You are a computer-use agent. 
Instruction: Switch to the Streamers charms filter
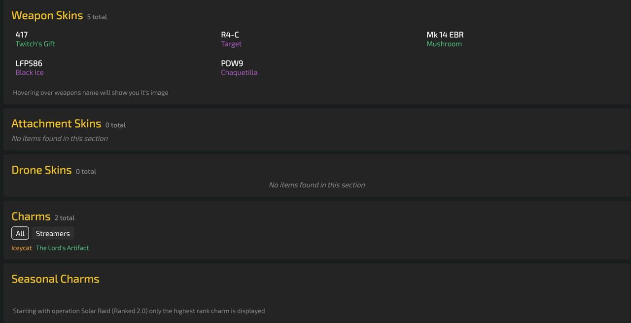click(x=53, y=233)
